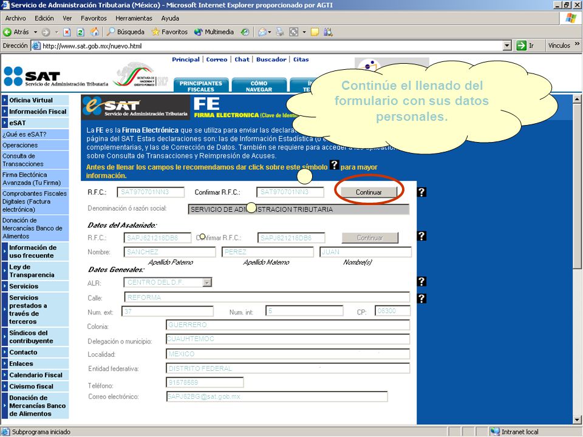The height and width of the screenshot is (437, 583).
Task: Switch to the PRINCIPIANTES FISCALES tab
Action: [201, 85]
